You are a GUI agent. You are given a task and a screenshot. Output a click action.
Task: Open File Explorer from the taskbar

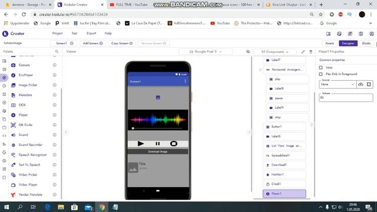pos(61,207)
